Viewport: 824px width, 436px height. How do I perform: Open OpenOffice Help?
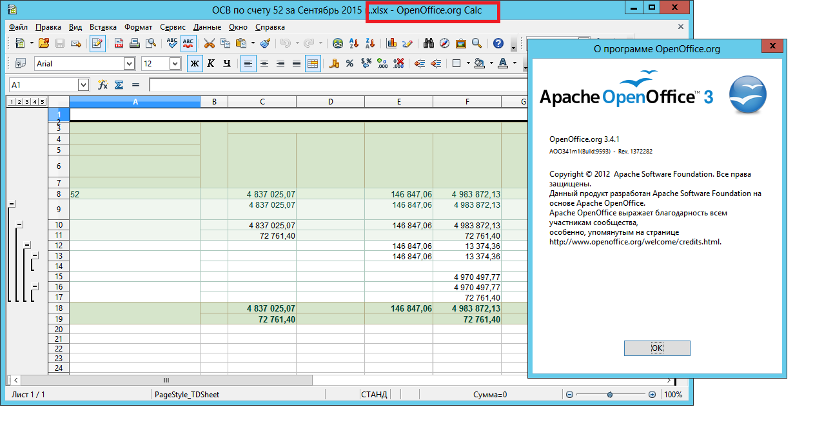click(498, 43)
